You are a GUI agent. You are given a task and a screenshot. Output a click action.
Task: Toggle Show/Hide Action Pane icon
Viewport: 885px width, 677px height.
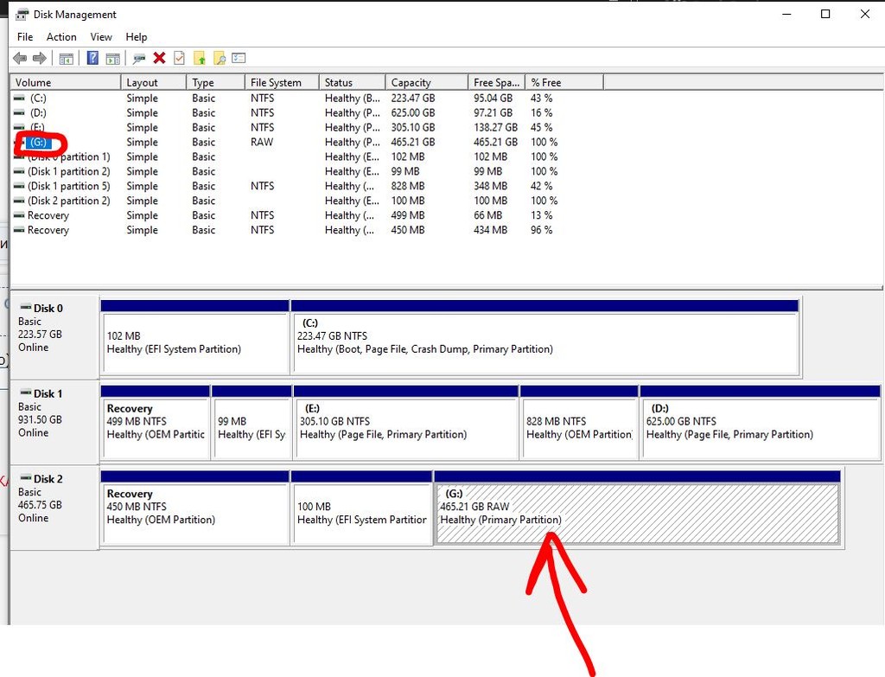point(113,58)
